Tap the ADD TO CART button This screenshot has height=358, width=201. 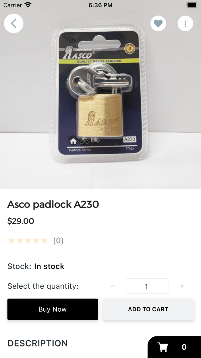point(148,309)
